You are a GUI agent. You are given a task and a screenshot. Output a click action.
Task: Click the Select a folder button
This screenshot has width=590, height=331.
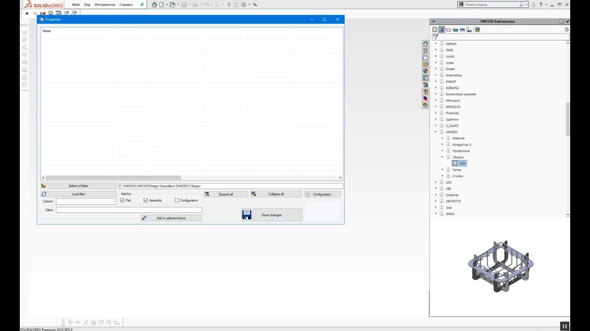(x=78, y=186)
